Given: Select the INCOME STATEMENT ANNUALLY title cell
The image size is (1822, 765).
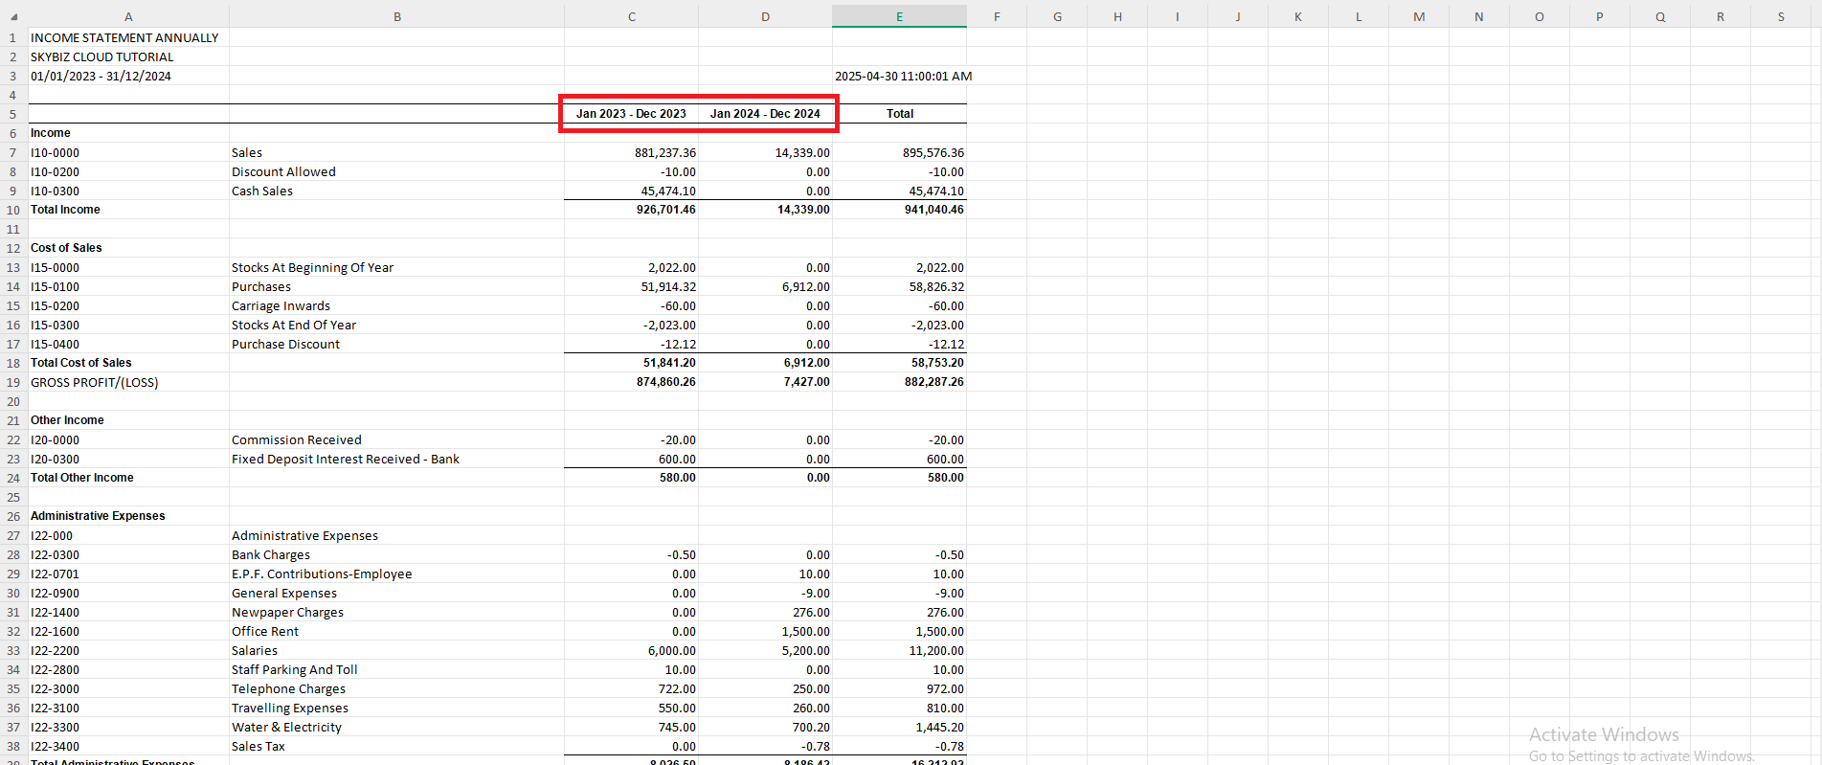Looking at the screenshot, I should tap(124, 37).
